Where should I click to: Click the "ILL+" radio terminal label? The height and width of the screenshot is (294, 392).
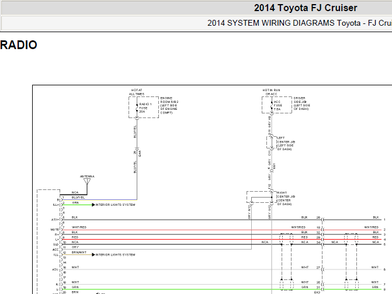click(55, 205)
